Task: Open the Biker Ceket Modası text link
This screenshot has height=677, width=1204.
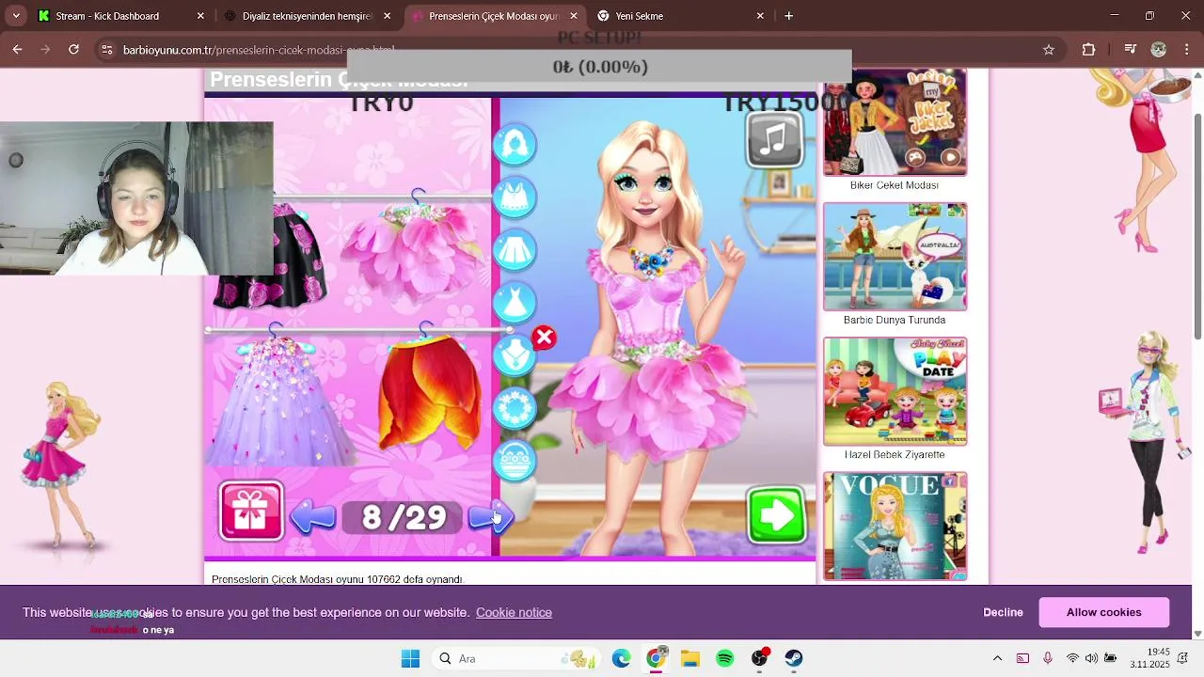Action: click(895, 185)
